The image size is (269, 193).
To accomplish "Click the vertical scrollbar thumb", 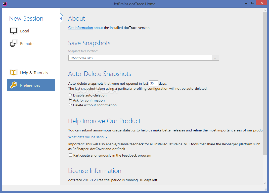I will [x=265, y=84].
